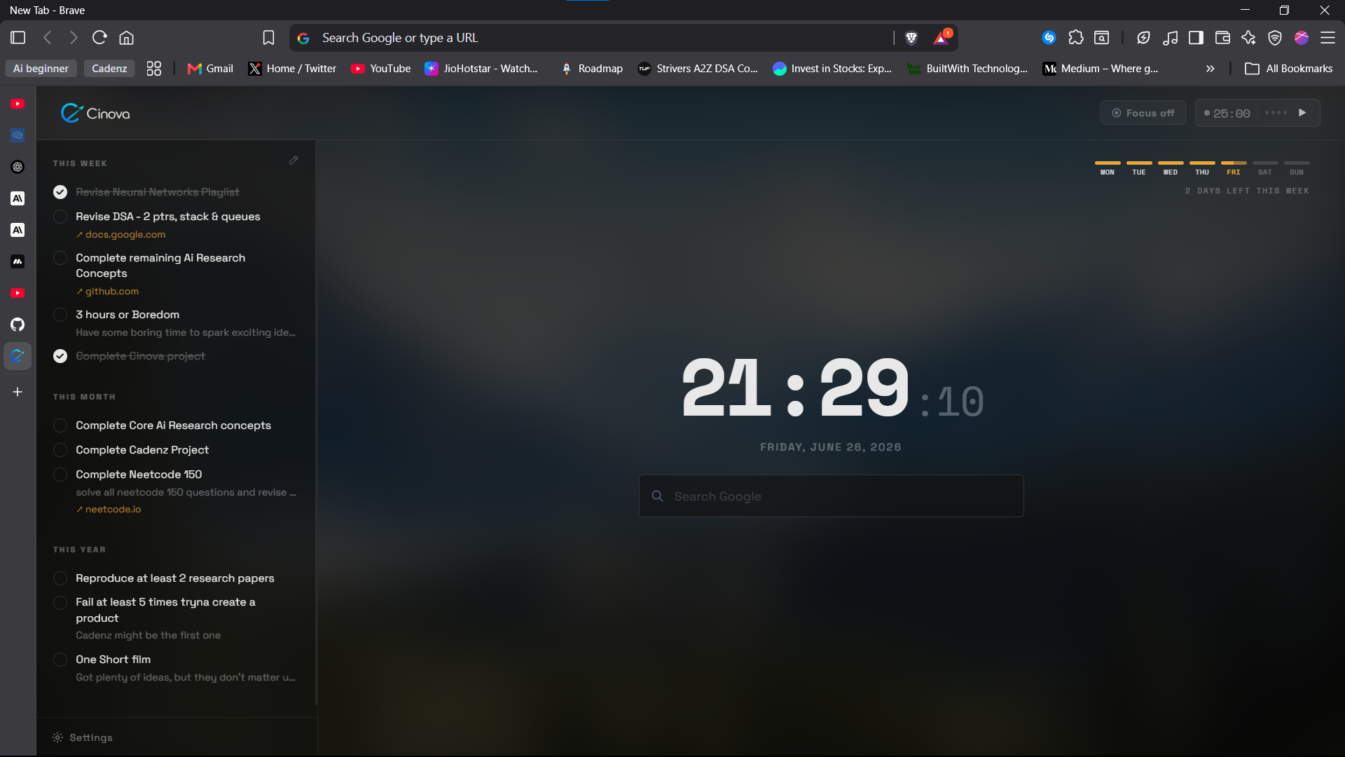
Task: Check One Short film goal
Action: click(60, 660)
